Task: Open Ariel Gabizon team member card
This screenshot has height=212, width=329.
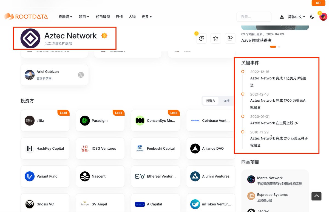Action: tap(54, 75)
